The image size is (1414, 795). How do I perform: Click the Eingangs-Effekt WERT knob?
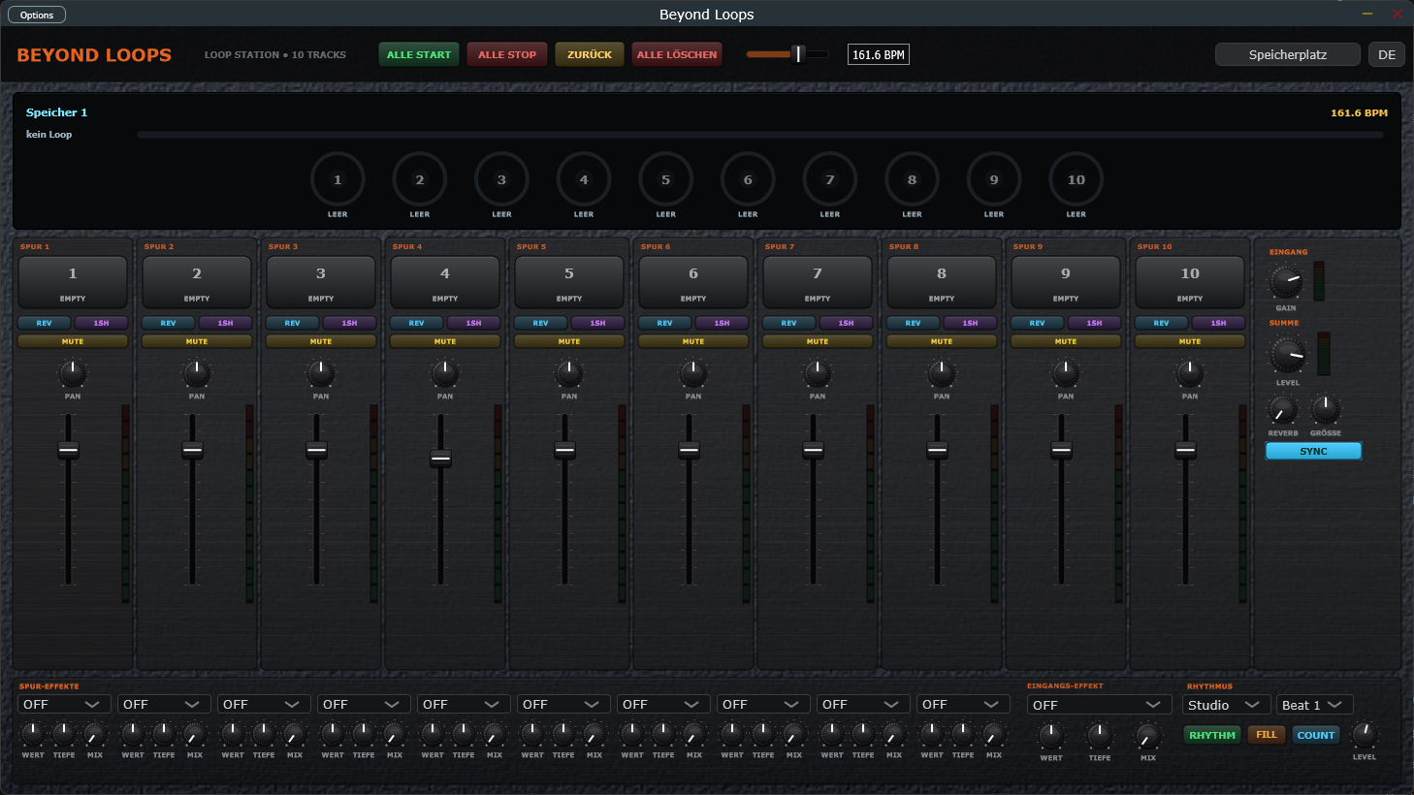point(1051,735)
